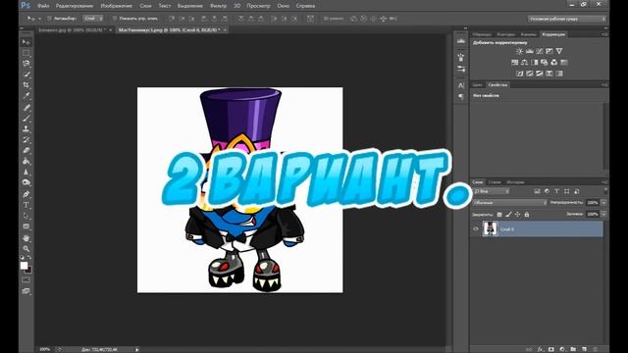
Task: Switch to the История tab
Action: (515, 182)
